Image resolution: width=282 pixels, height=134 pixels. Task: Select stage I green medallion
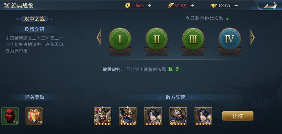[x=120, y=39]
